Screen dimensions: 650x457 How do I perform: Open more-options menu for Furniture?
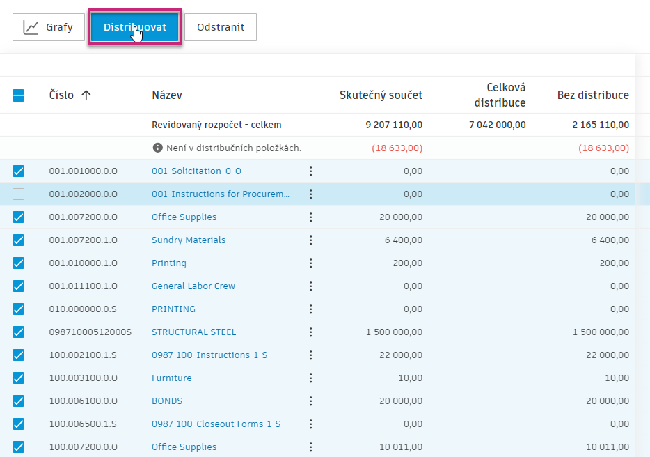(x=311, y=378)
